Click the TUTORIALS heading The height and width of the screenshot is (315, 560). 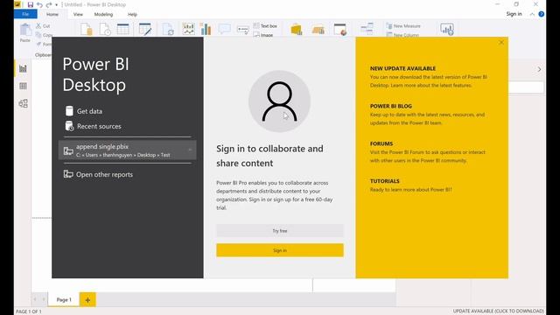point(385,181)
